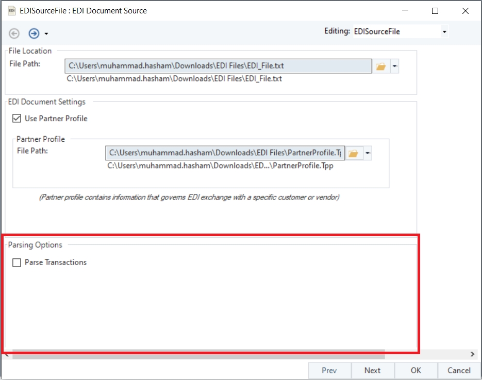
Task: Enable Parse Transactions checkbox
Action: coord(16,262)
